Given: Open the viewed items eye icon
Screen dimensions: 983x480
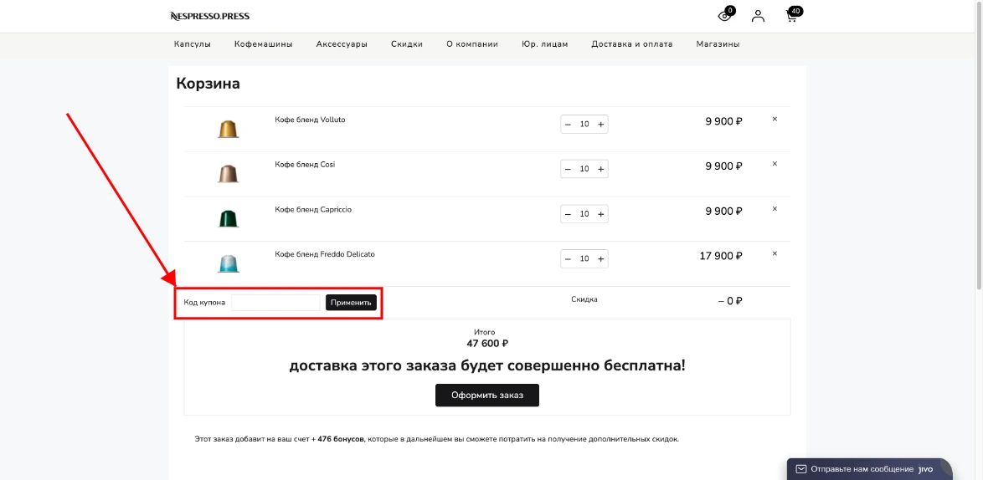Looking at the screenshot, I should click(x=725, y=16).
